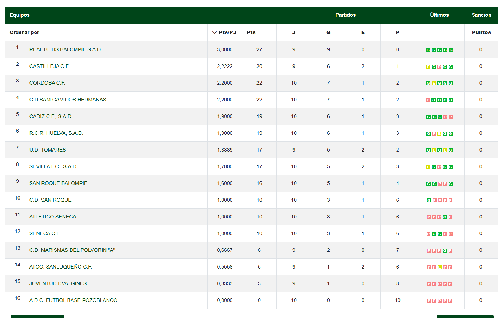Click the Pts value 27 for Real Betis

click(259, 49)
